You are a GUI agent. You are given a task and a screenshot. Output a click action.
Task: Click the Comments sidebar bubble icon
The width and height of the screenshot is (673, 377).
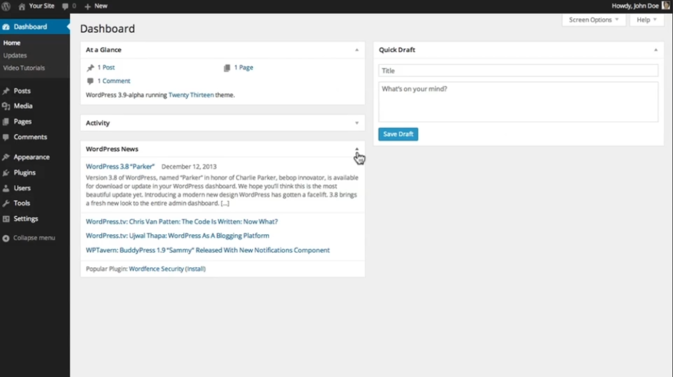(x=6, y=137)
